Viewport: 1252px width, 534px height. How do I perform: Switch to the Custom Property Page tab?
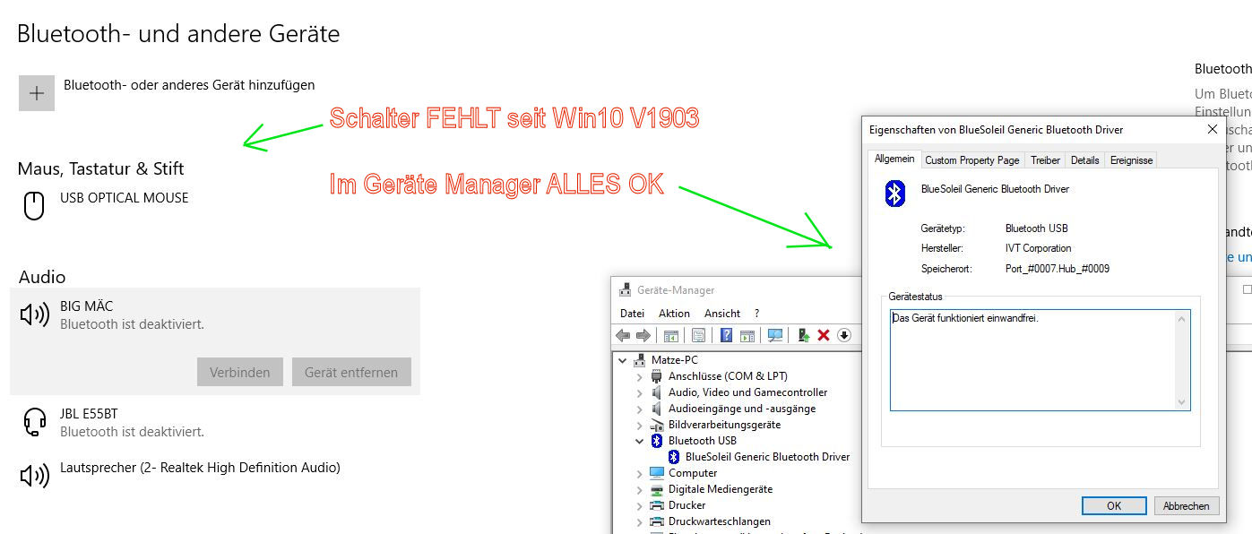pos(972,160)
